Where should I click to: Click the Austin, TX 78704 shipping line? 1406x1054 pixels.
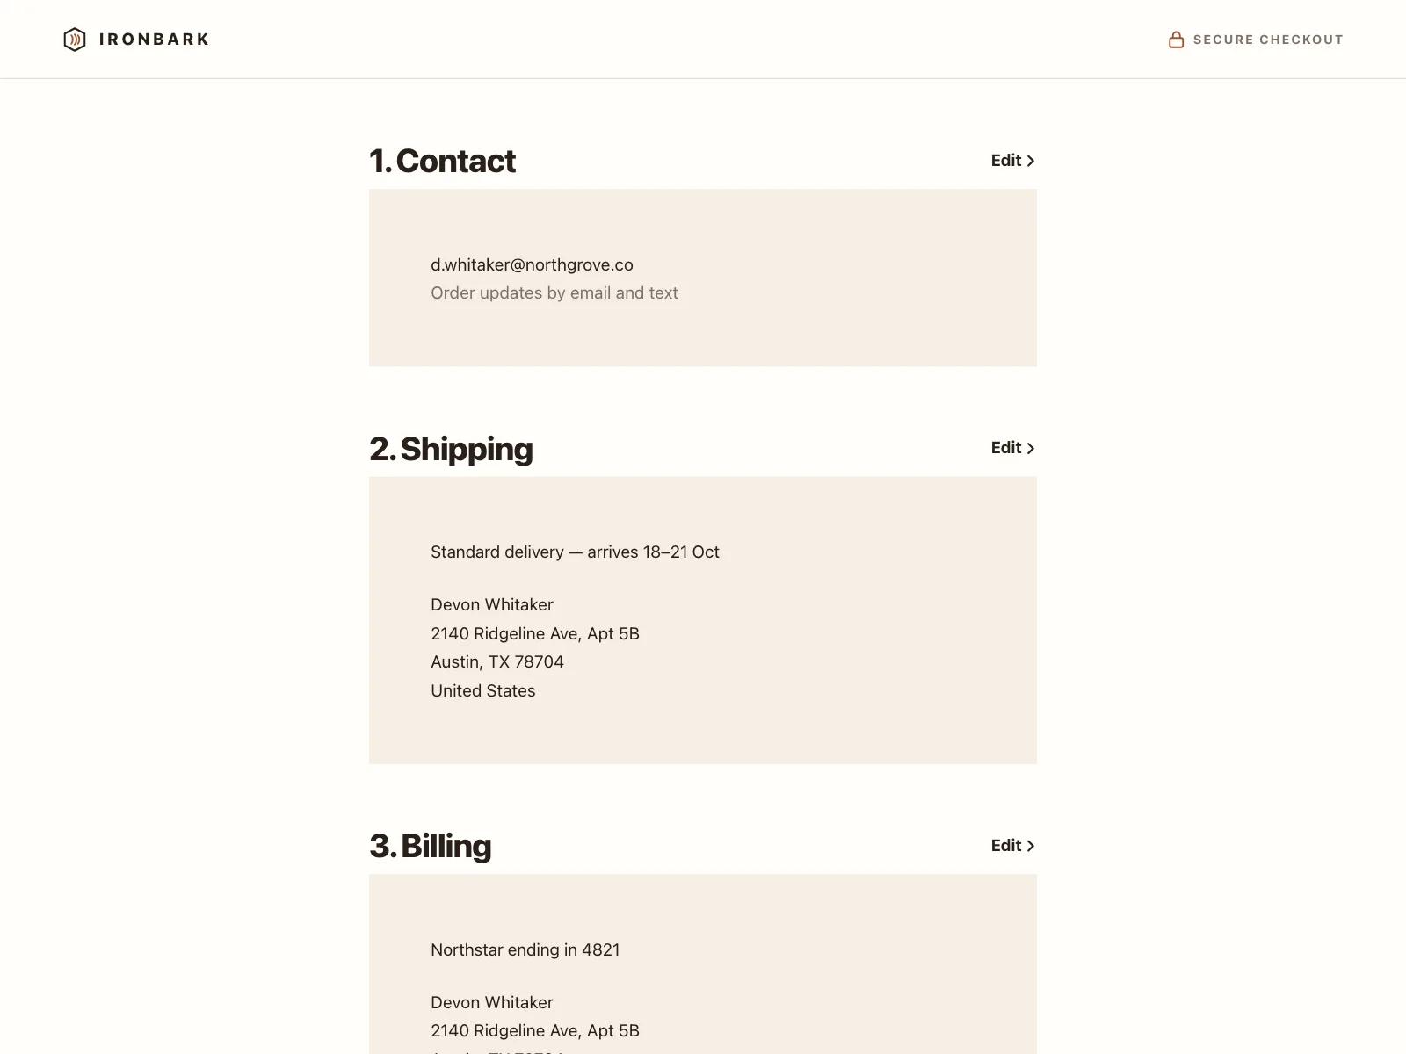497,661
